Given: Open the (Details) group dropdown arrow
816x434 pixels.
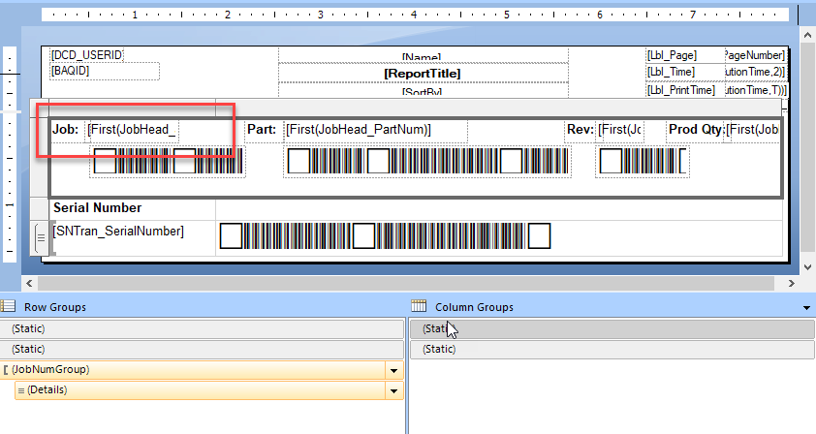Looking at the screenshot, I should 394,390.
